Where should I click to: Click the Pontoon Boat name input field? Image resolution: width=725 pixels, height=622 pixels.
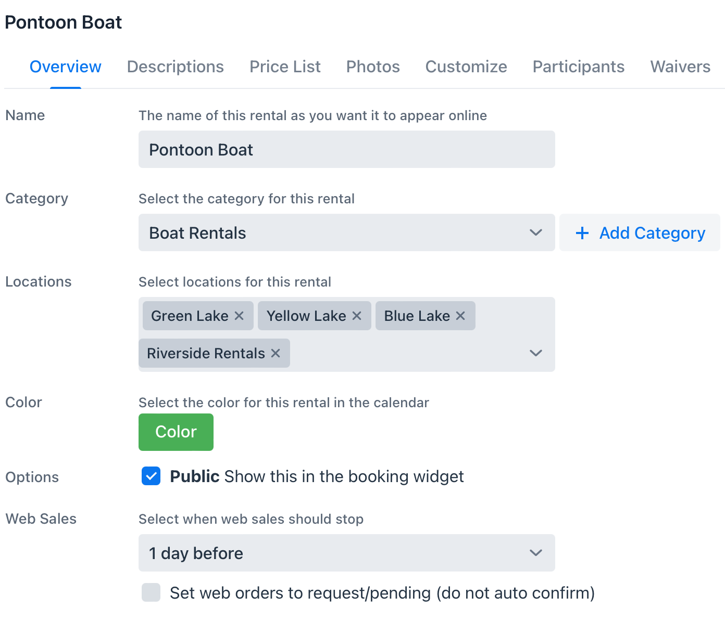click(x=347, y=149)
